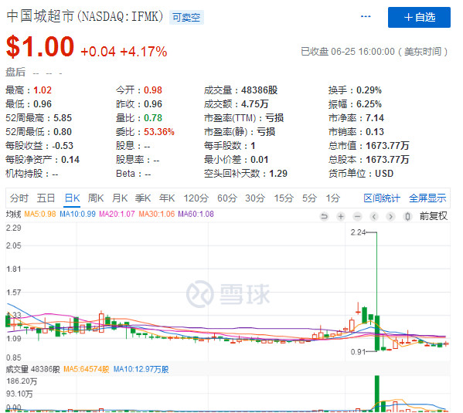The height and width of the screenshot is (413, 463).
Task: Pan chart right with the right chevron icon
Action: pyautogui.click(x=390, y=216)
